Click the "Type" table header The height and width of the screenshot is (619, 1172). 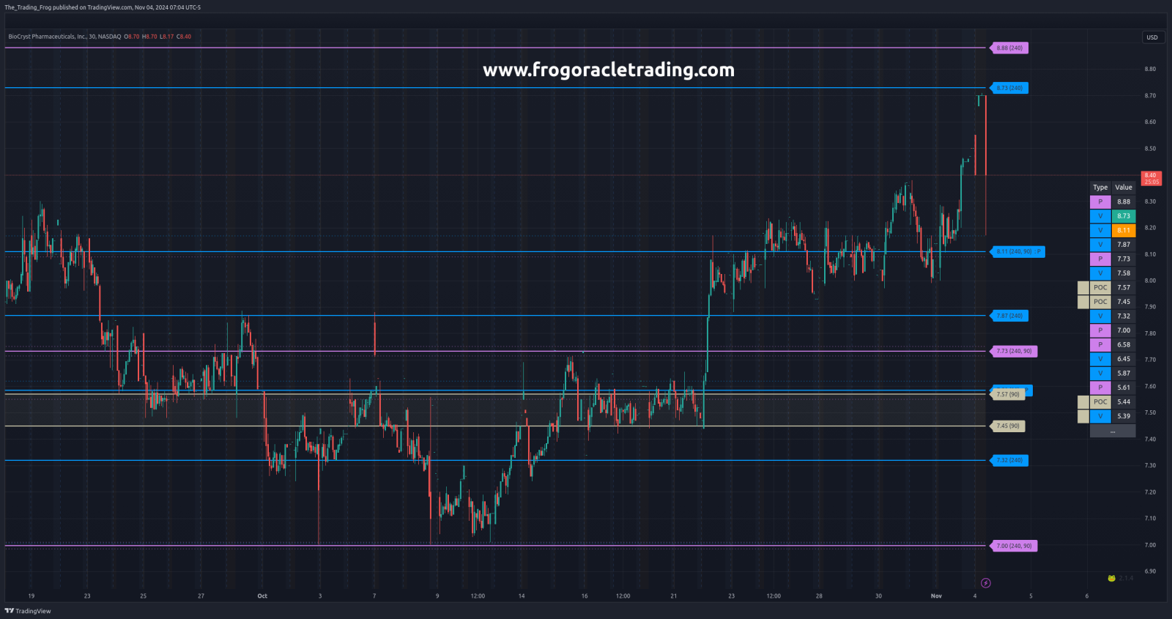click(1100, 188)
